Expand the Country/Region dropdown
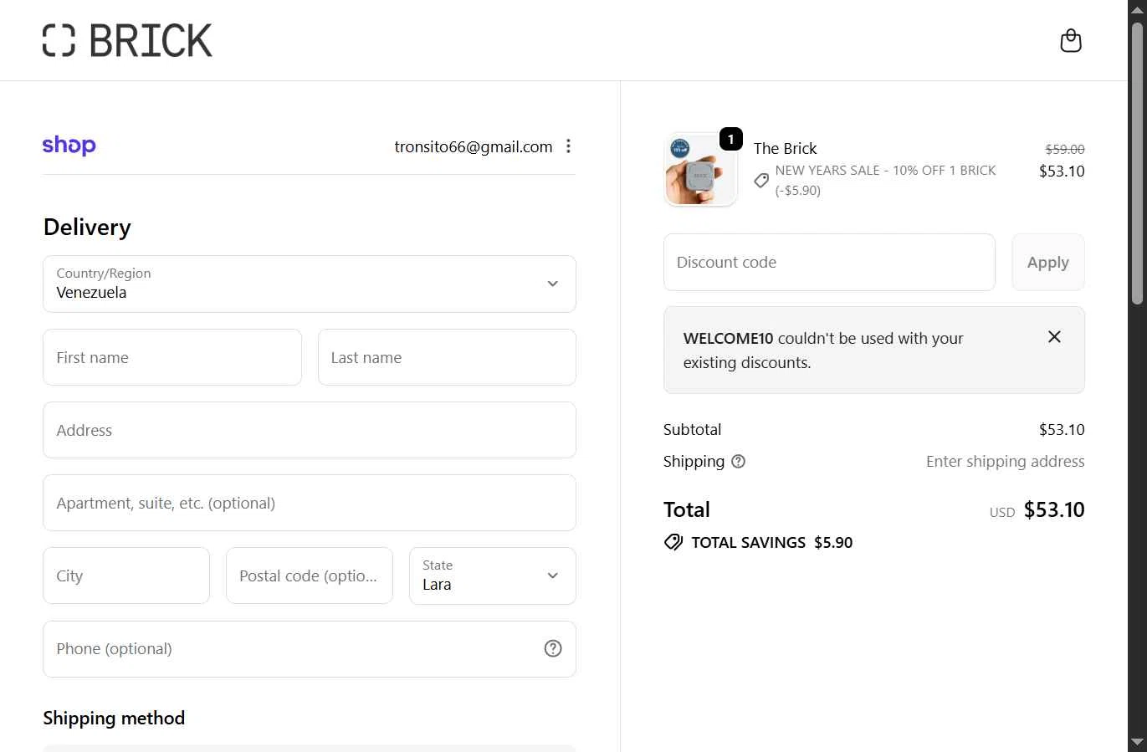The image size is (1147, 752). (310, 284)
